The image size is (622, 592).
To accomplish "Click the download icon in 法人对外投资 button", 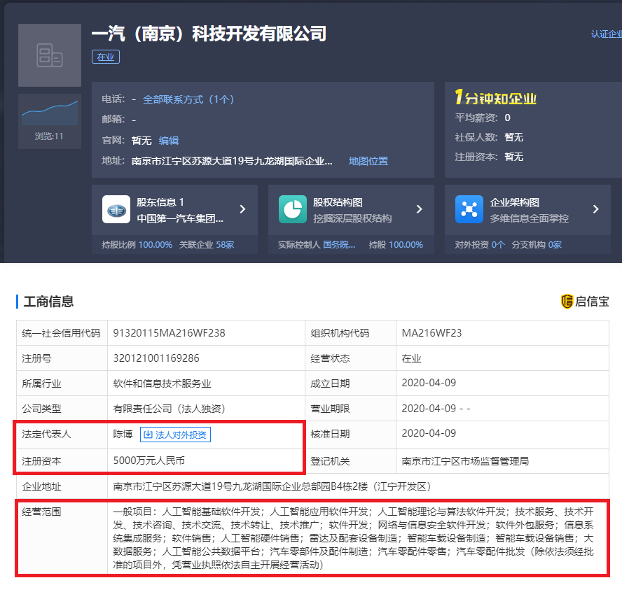I will (148, 435).
